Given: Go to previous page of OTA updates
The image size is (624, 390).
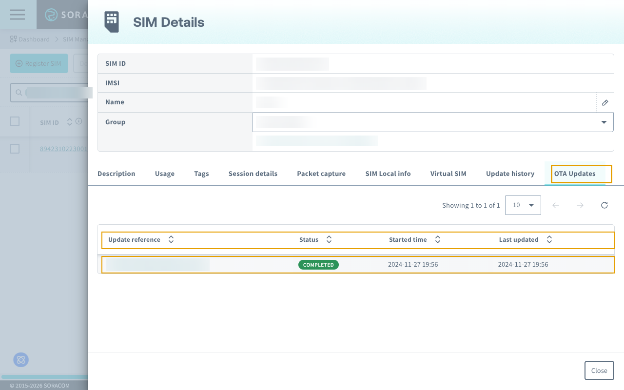Looking at the screenshot, I should pos(556,205).
